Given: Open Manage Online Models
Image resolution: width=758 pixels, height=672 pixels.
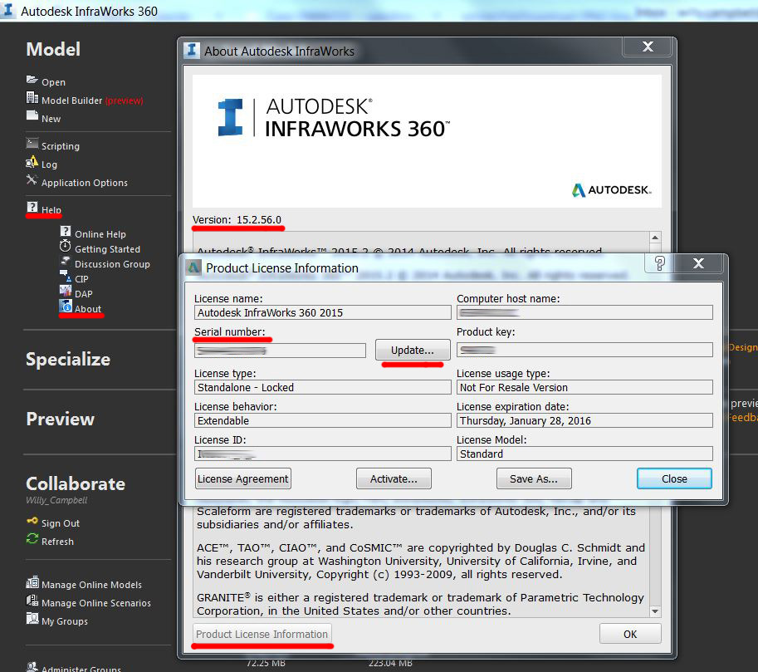Looking at the screenshot, I should coord(92,585).
